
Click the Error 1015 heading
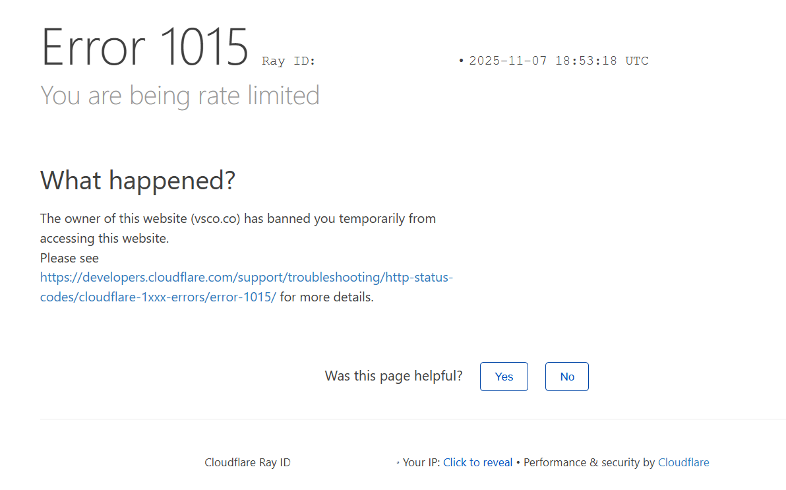tap(144, 47)
